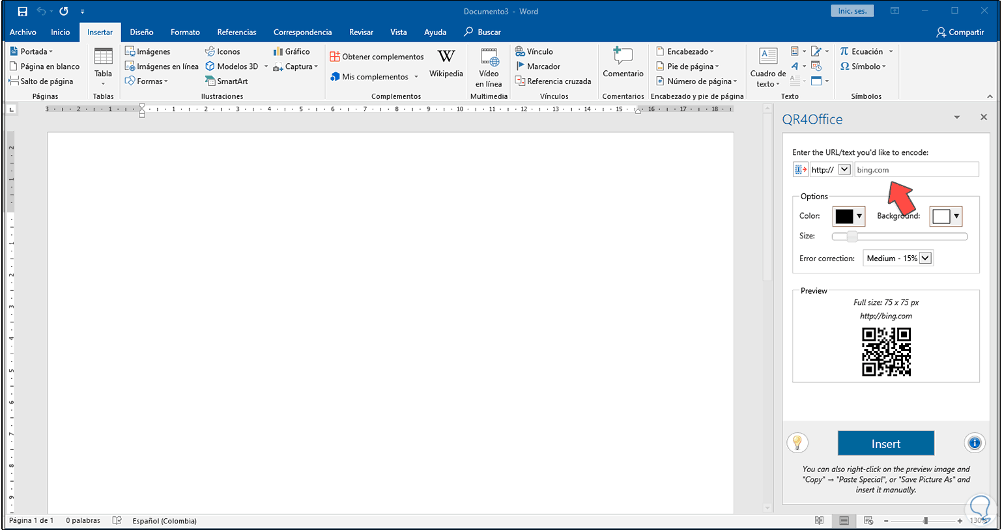Insert a hyperlink with Vínculo
This screenshot has width=1002, height=530.
(x=534, y=51)
